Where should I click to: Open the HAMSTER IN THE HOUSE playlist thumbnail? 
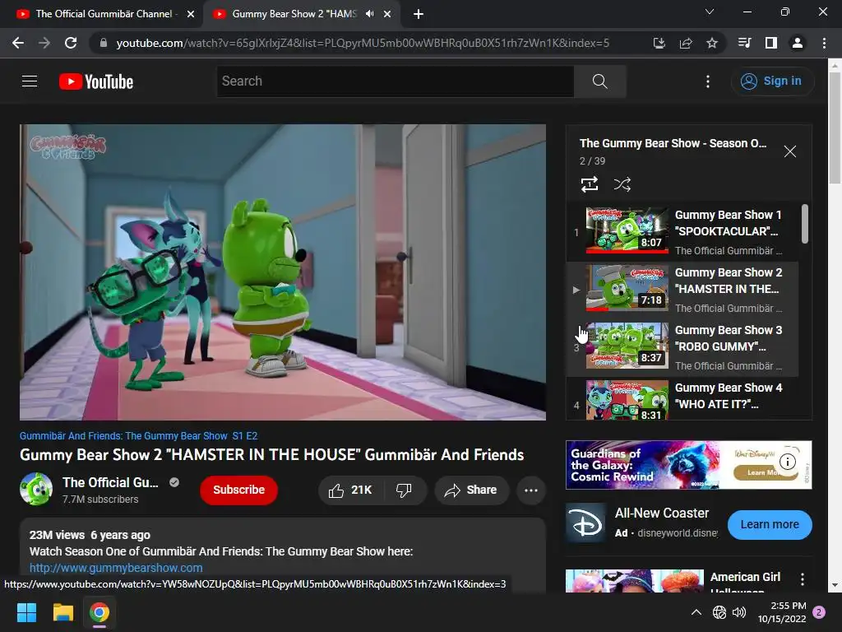point(627,288)
